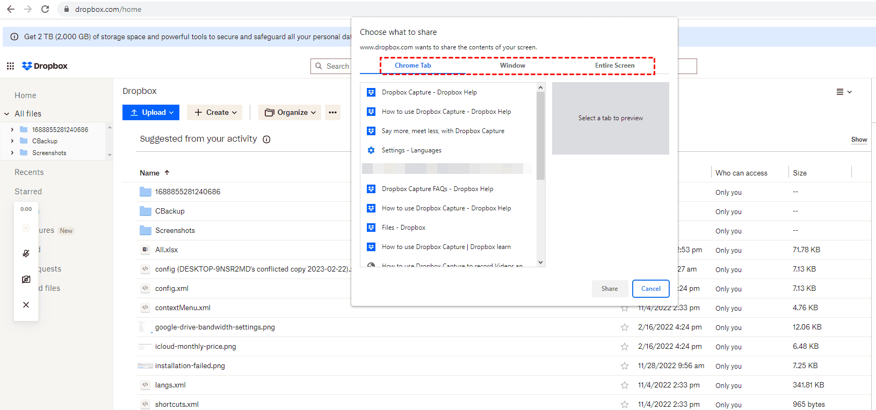This screenshot has width=876, height=410.
Task: Click the gear icon of Settings - Languages tab
Action: click(x=371, y=150)
